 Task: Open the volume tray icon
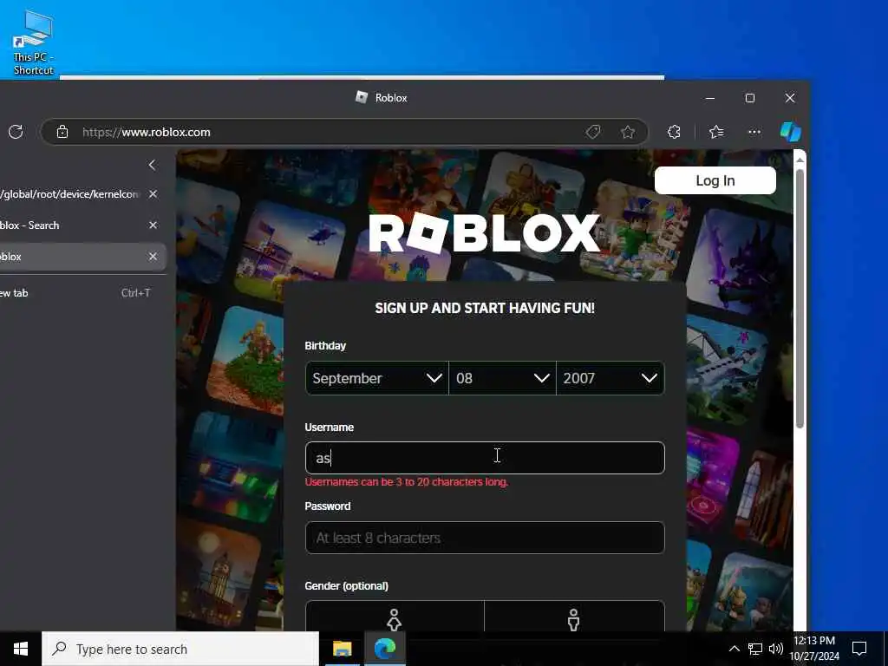click(x=776, y=649)
